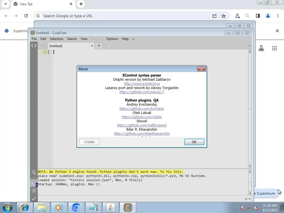This screenshot has height=213, width=284.
Task: Open the Chrome profile avatar
Action: pos(268,16)
